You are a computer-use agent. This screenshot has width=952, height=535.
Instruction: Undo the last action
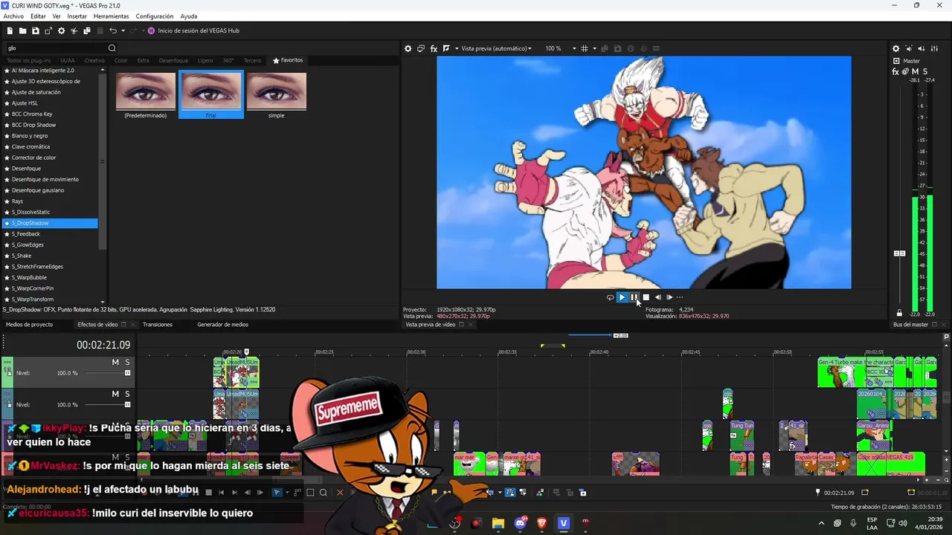[112, 30]
